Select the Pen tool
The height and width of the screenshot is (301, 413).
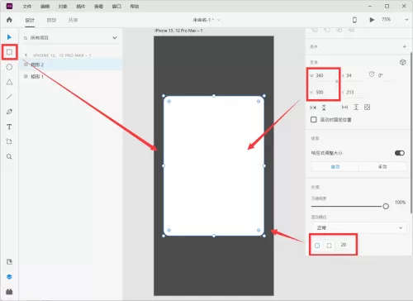coord(9,112)
